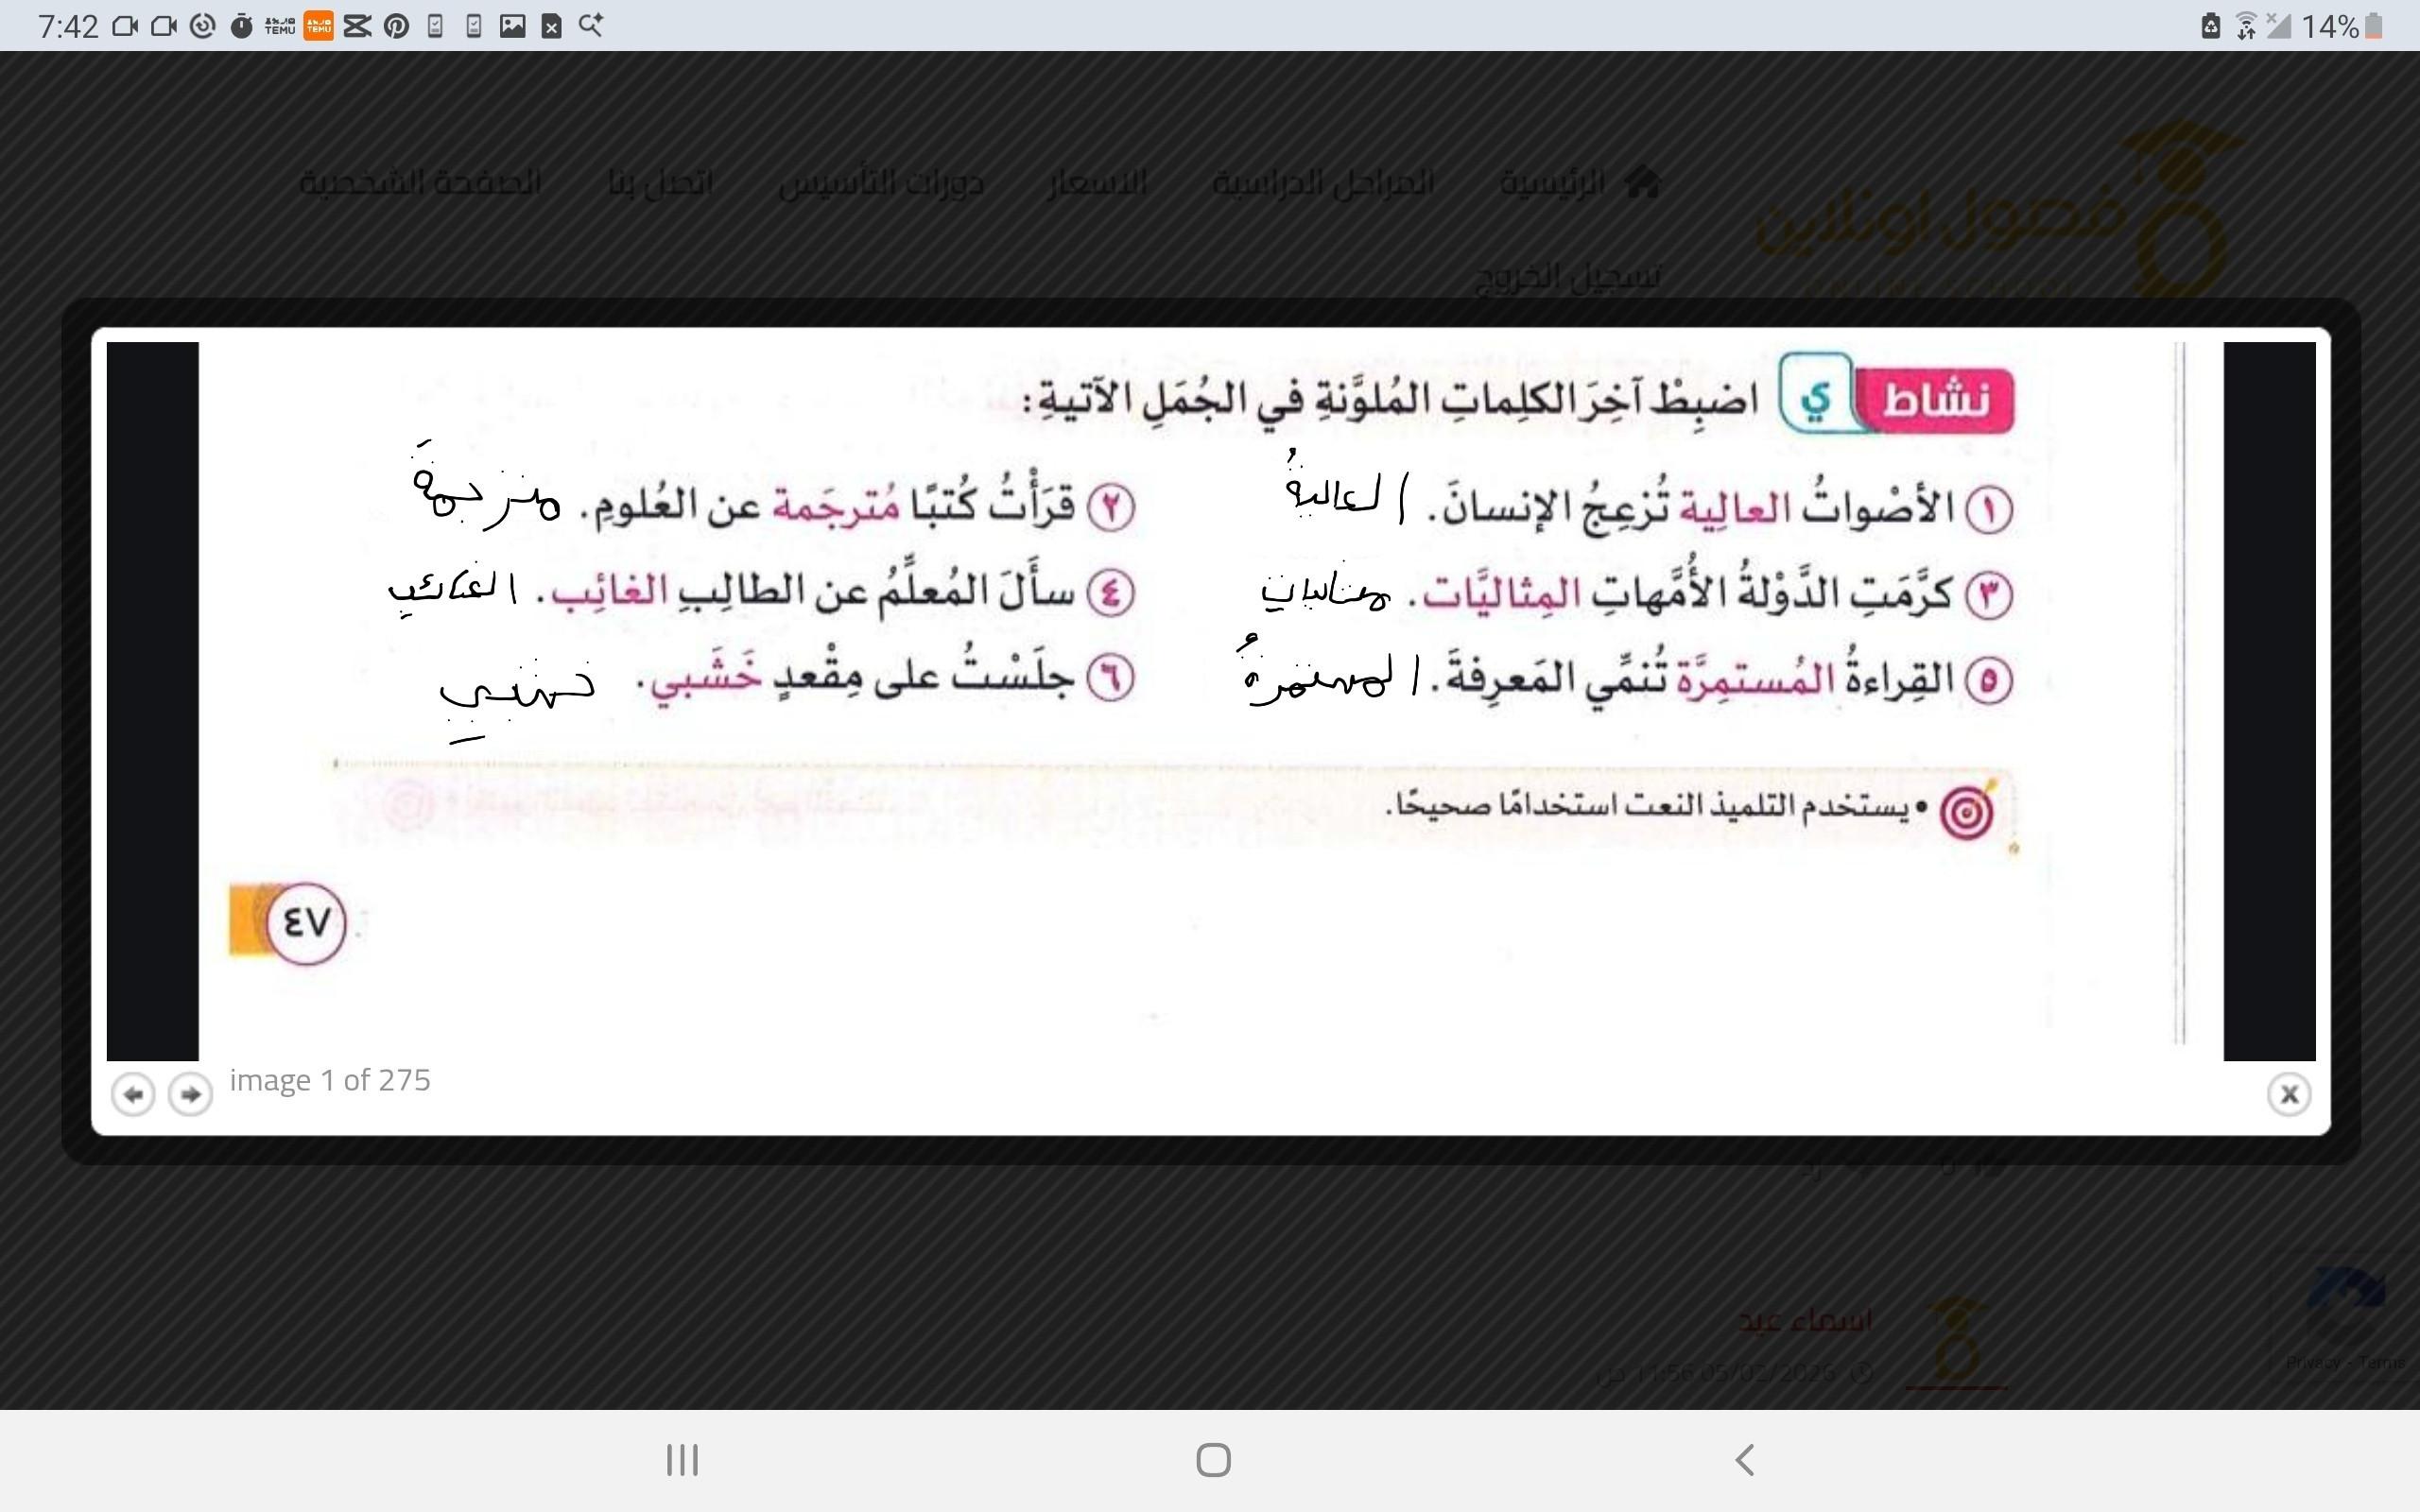2420x1512 pixels.
Task: Tap the file with X notification icon
Action: tap(551, 26)
